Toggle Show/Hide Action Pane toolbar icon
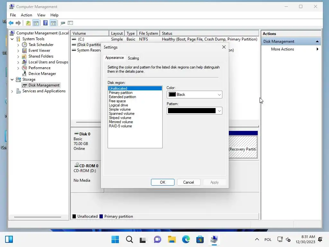This screenshot has width=329, height=247. 53,23
